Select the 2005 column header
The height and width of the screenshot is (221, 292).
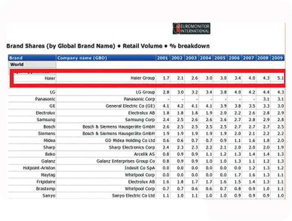[x=220, y=58]
